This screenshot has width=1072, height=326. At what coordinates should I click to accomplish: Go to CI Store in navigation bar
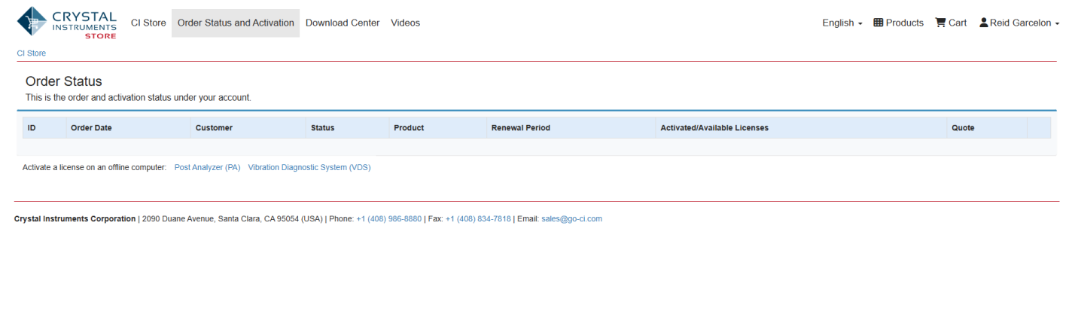click(148, 23)
